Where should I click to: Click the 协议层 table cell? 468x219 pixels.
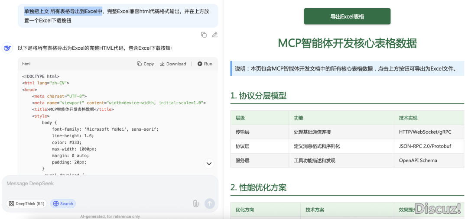coord(260,146)
